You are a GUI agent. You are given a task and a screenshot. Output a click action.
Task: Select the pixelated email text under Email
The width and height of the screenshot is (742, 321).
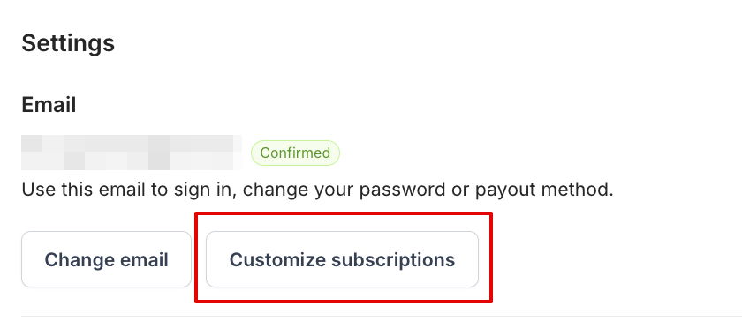click(x=132, y=153)
